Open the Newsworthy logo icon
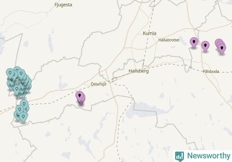Viewport: 232px width, 162px height. [179, 156]
